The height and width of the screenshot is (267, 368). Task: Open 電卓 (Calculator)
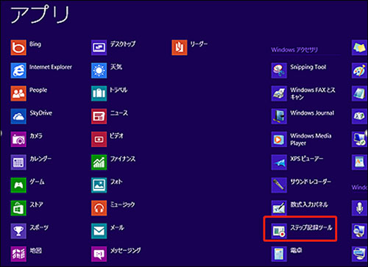pyautogui.click(x=279, y=254)
